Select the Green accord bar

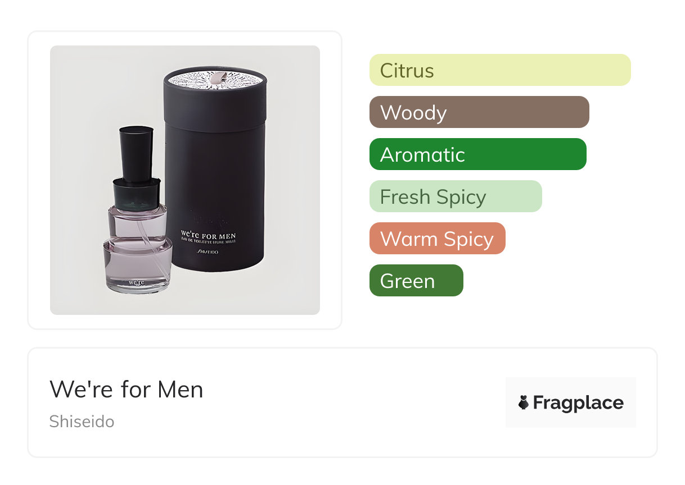(416, 281)
